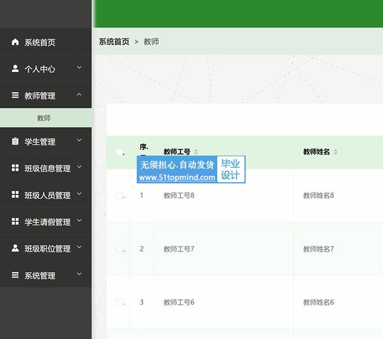The height and width of the screenshot is (339, 383).
Task: Collapse the 教师管理 chevron
Action: 79,95
